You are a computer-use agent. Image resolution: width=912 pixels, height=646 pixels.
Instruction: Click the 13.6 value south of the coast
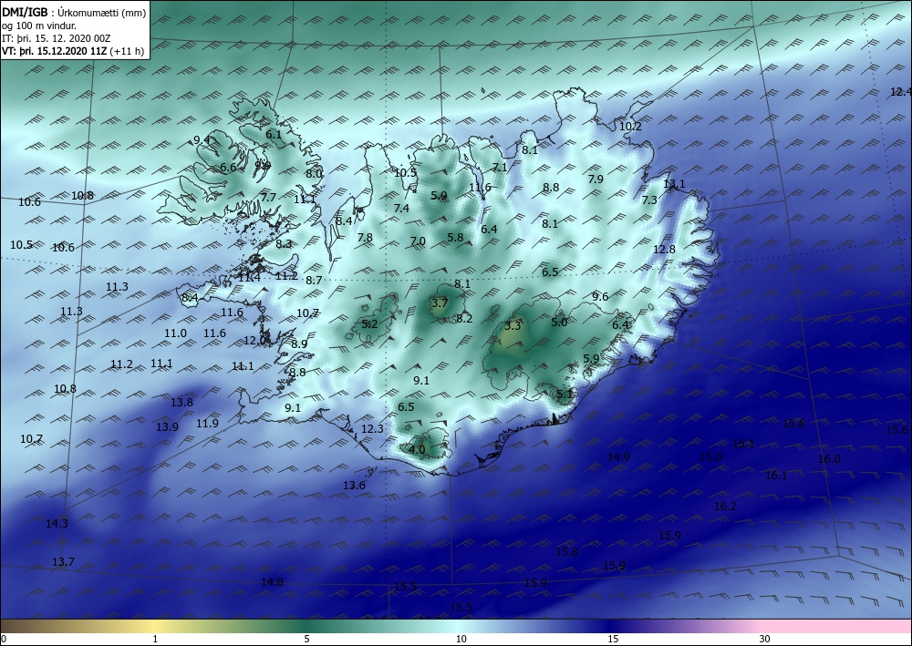[x=354, y=485]
